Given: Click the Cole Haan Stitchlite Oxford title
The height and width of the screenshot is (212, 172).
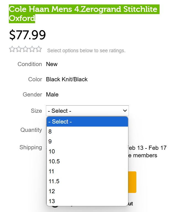Looking at the screenshot, I should (83, 14).
